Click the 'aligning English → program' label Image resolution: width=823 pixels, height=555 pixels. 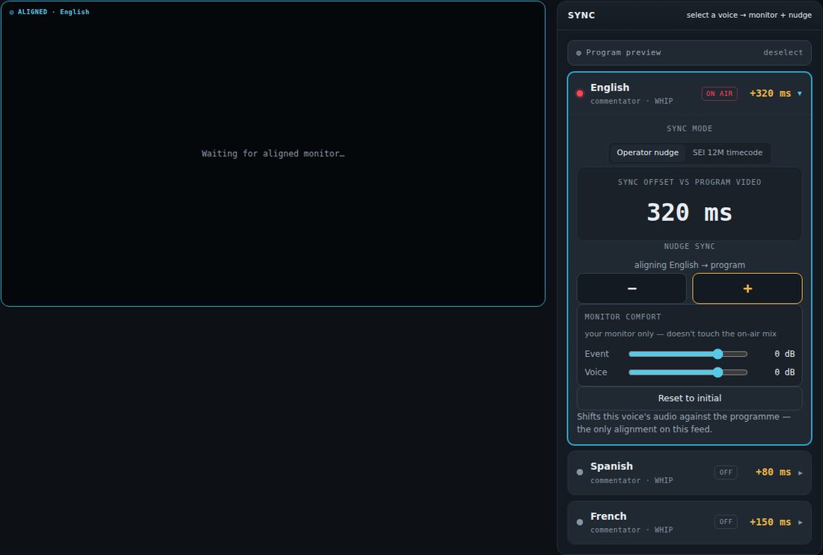[689, 265]
